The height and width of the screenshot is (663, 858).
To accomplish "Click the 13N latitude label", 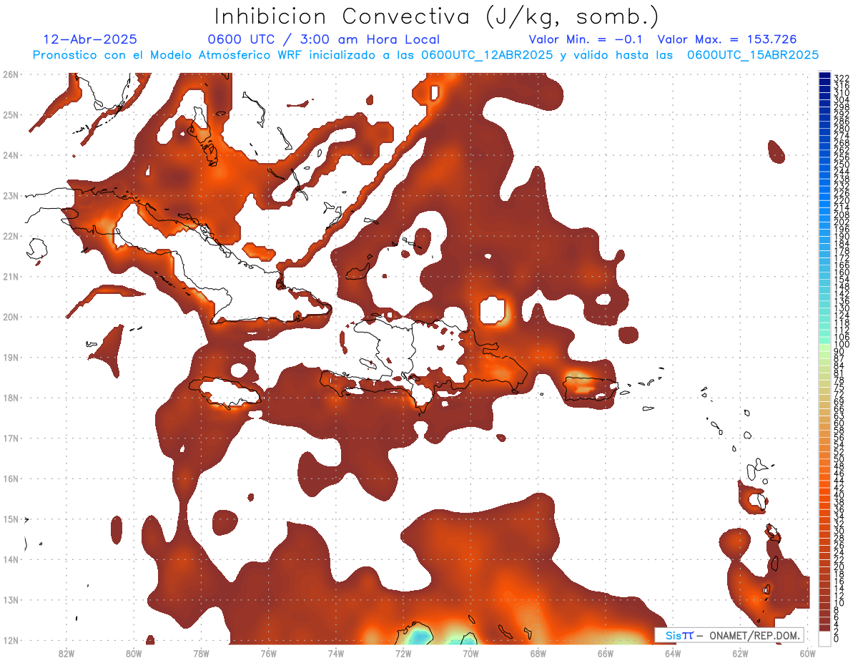I will click(x=11, y=600).
